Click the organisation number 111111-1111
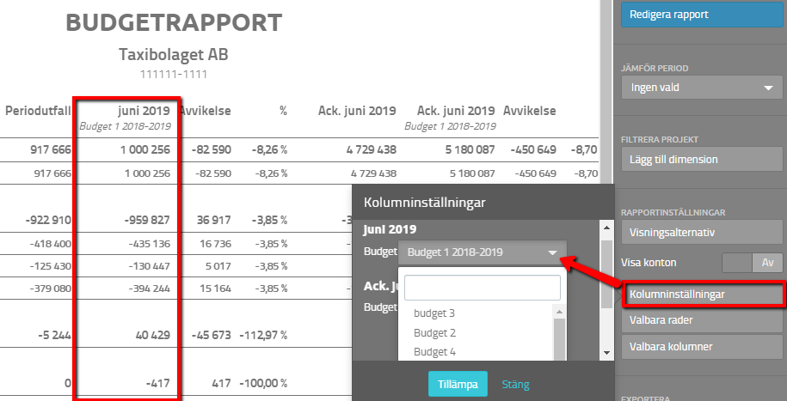Viewport: 787px width, 401px height. click(174, 75)
